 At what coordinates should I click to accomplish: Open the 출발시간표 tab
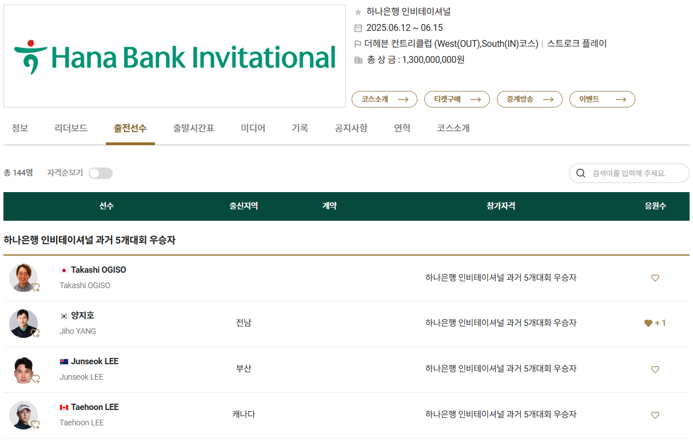(194, 128)
